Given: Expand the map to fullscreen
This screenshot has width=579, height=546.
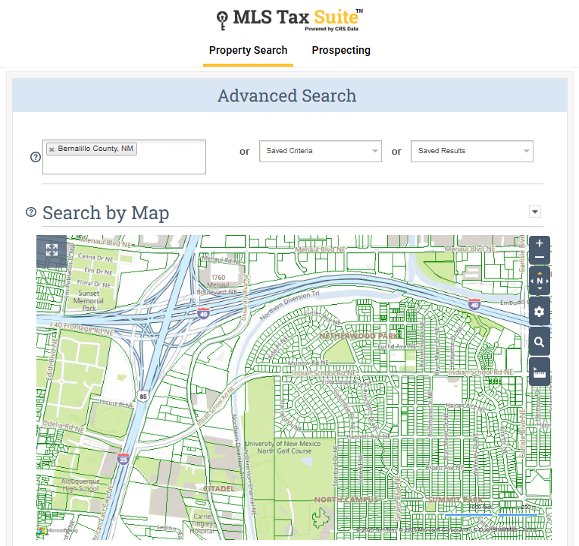Looking at the screenshot, I should pyautogui.click(x=52, y=250).
